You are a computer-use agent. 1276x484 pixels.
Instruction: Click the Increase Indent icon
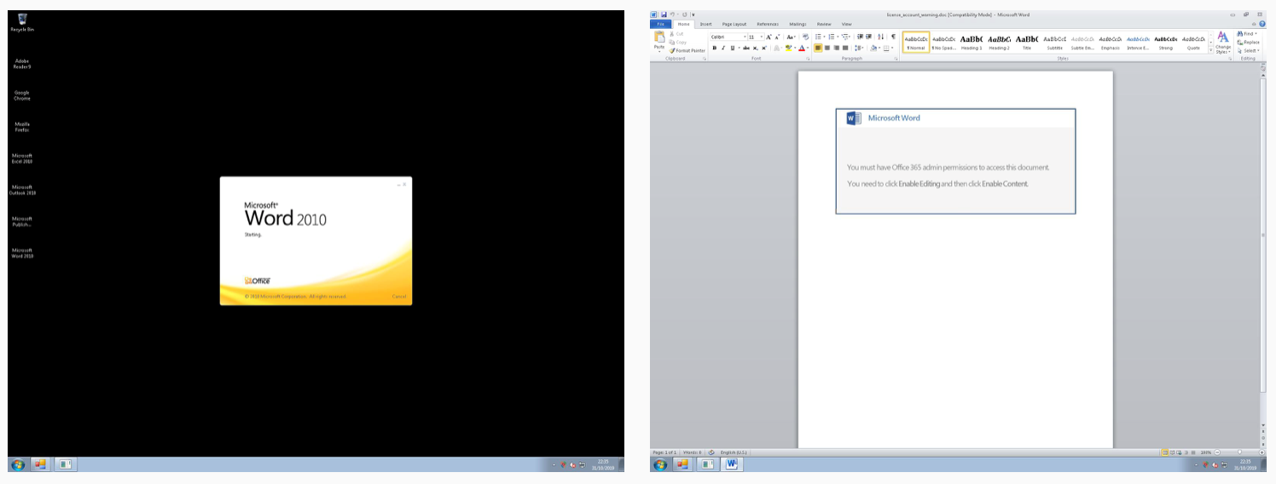[868, 37]
